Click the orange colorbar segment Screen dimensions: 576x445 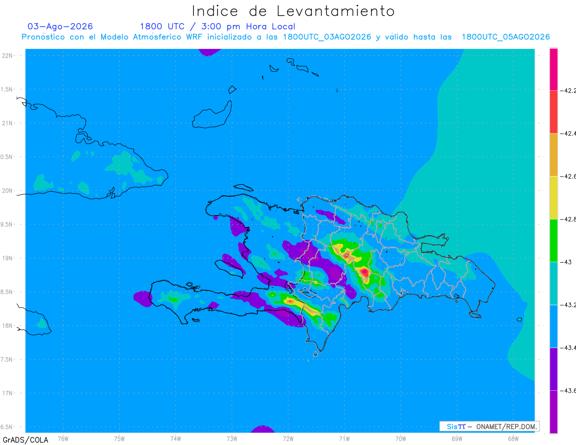tap(553, 155)
